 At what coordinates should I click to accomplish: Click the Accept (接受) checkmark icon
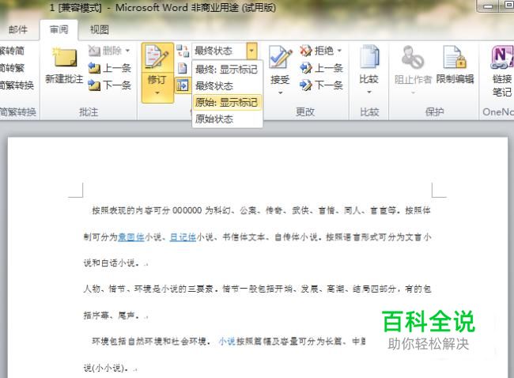tap(280, 58)
